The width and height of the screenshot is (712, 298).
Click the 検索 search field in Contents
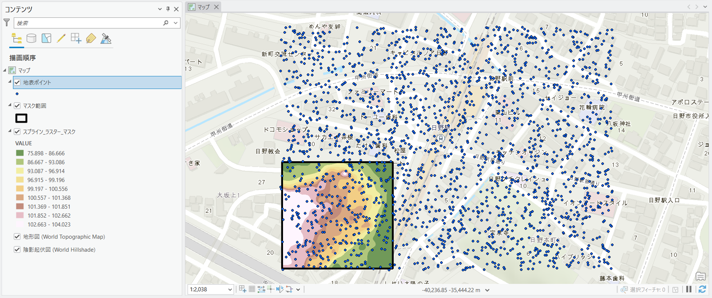click(89, 23)
